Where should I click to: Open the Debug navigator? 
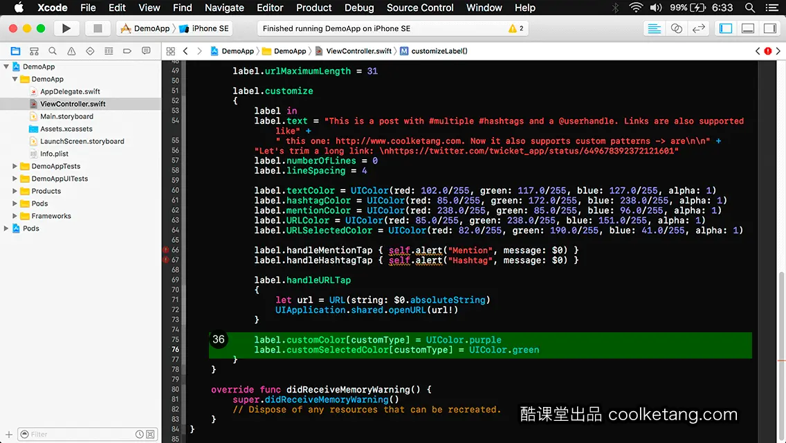pos(108,51)
